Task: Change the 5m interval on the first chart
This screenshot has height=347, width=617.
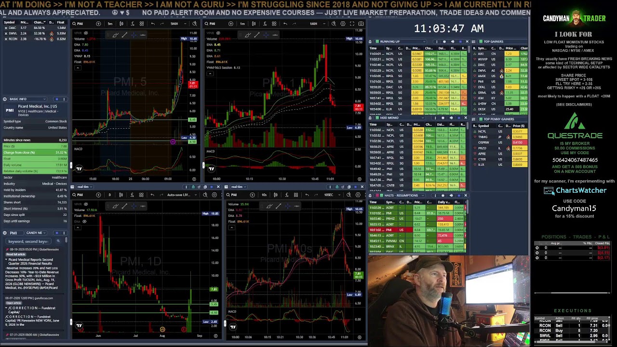Action: 110,24
